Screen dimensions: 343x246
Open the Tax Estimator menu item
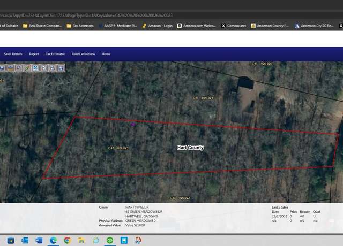click(55, 54)
